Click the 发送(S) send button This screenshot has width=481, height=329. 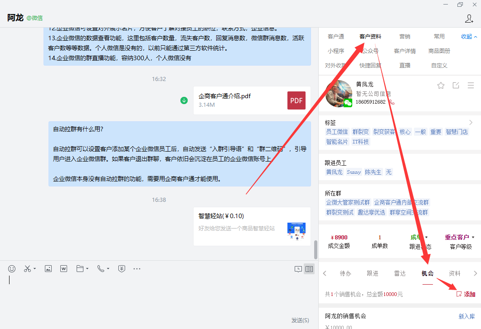[x=300, y=320]
